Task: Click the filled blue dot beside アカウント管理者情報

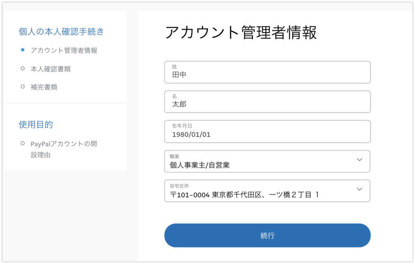Action: tap(23, 50)
